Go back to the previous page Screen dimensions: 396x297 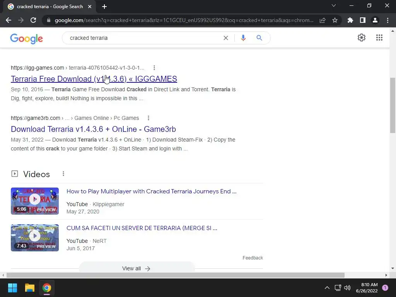pos(9,20)
